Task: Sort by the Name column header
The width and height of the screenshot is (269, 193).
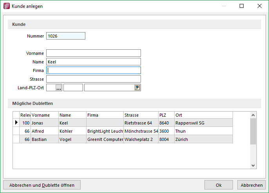Action: coord(72,115)
